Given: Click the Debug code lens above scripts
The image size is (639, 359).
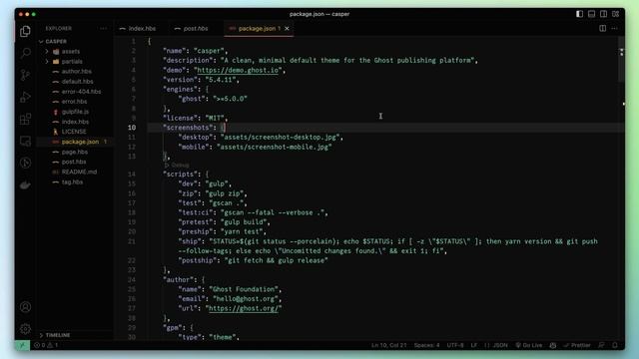Looking at the screenshot, I should [x=177, y=166].
